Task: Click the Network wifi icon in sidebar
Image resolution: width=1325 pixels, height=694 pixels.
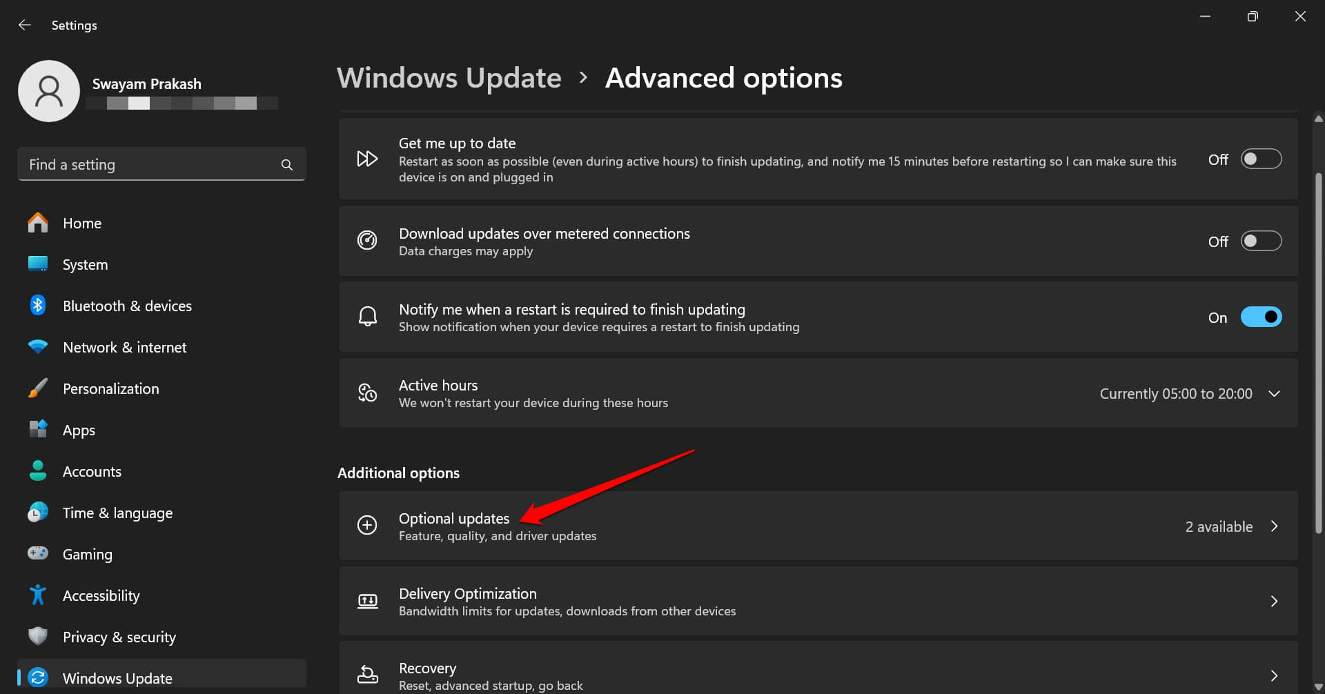Action: pyautogui.click(x=38, y=346)
